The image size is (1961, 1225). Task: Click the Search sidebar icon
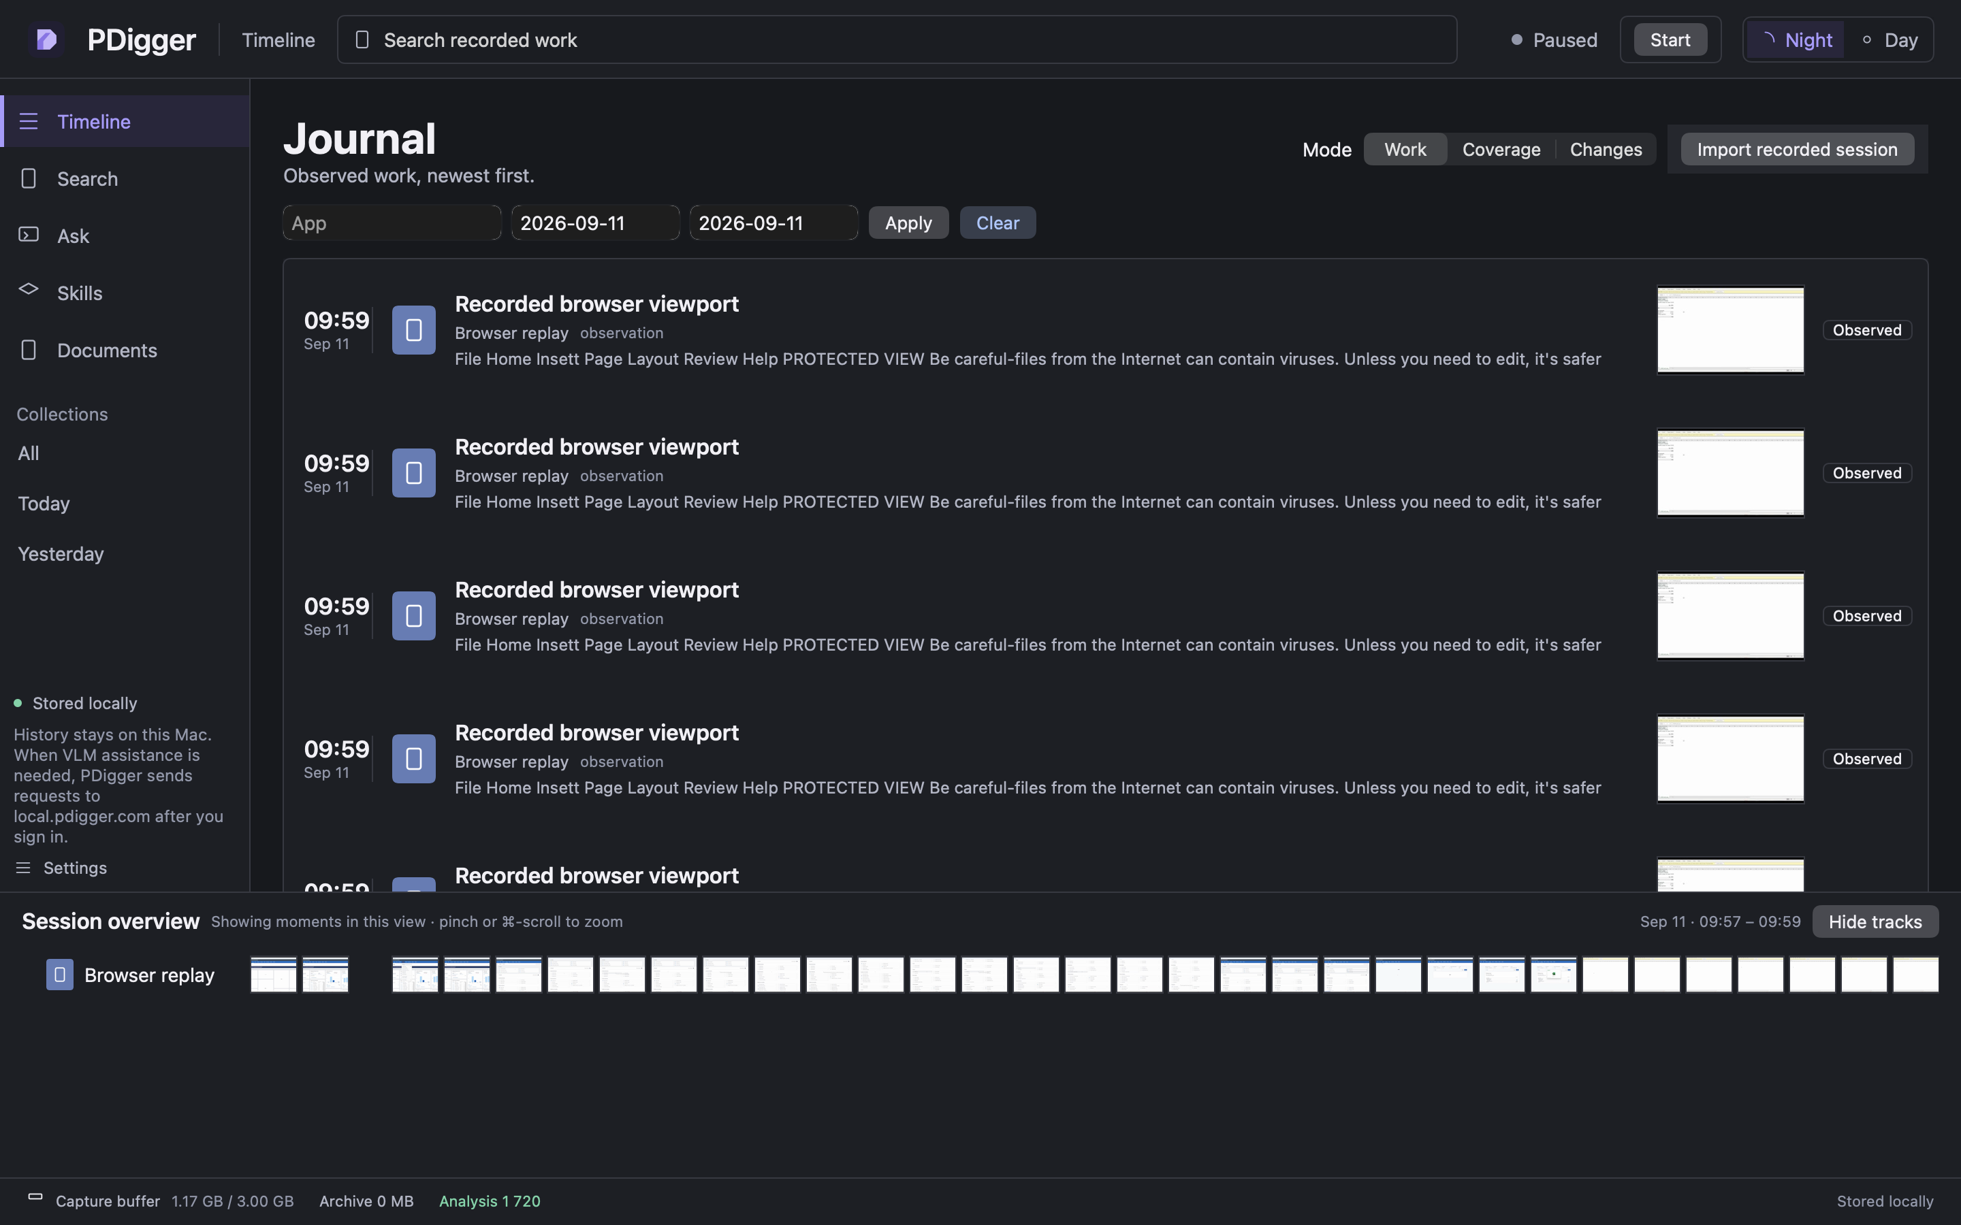click(29, 178)
